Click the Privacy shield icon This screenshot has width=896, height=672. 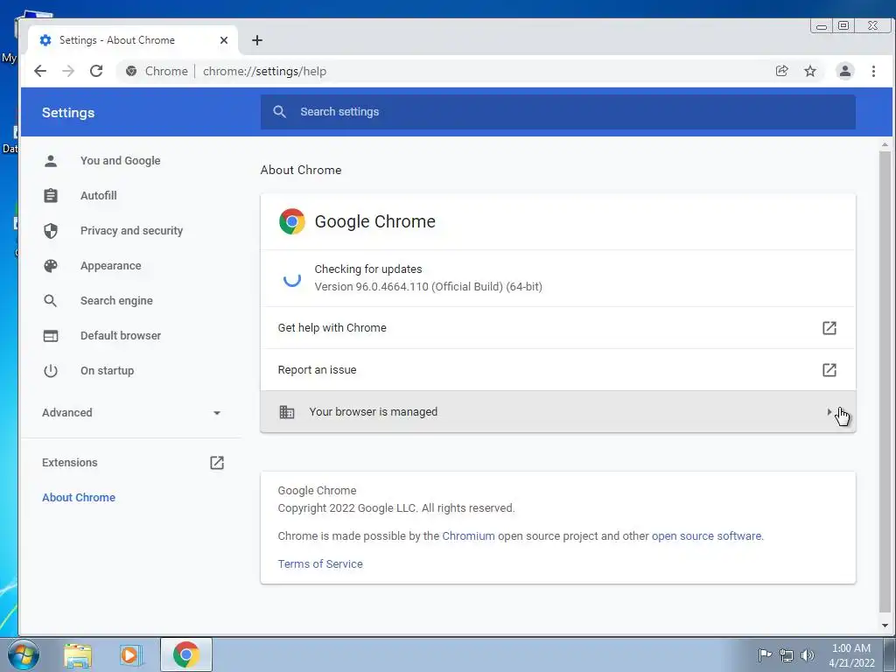50,230
